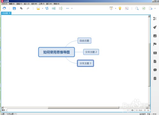Click the horizontal scrollbar thumb below canvas
Viewport: 159px width, 115px height.
tap(83, 108)
